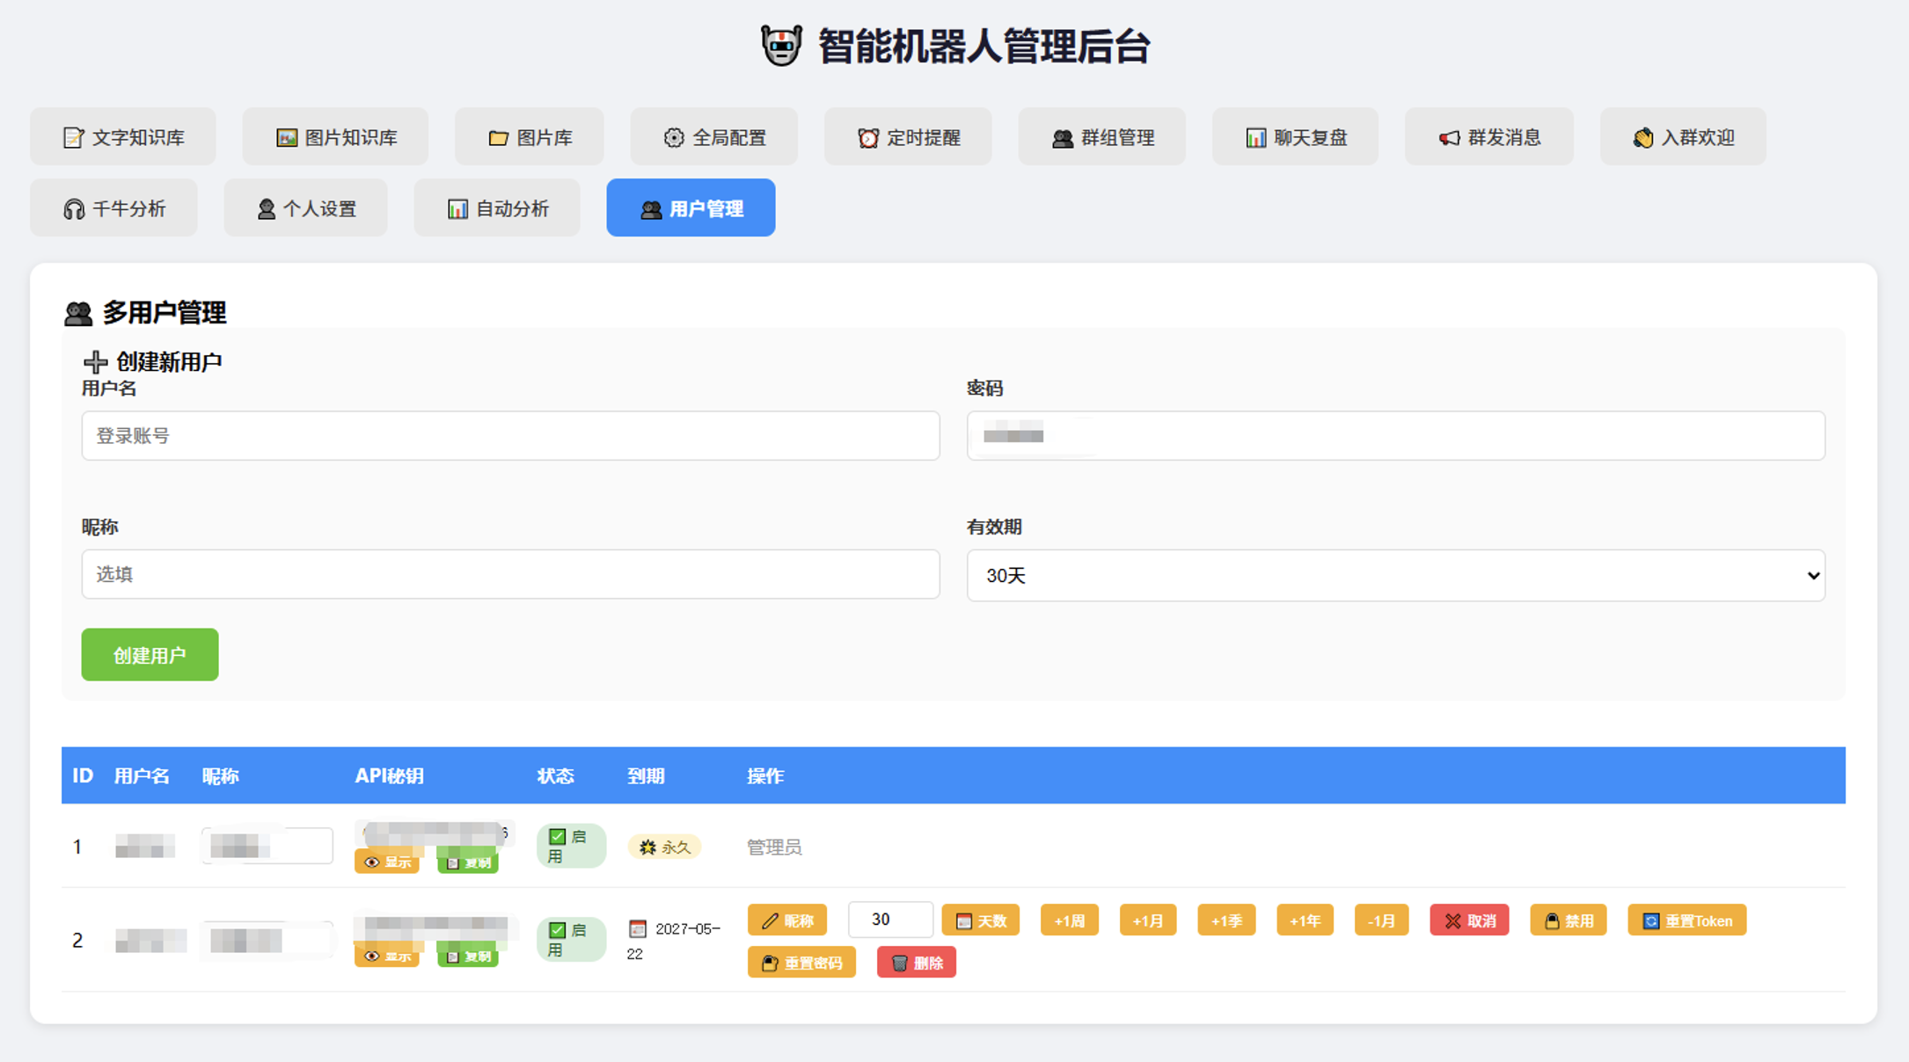The image size is (1909, 1062).
Task: Click the ID column header
Action: pos(83,776)
